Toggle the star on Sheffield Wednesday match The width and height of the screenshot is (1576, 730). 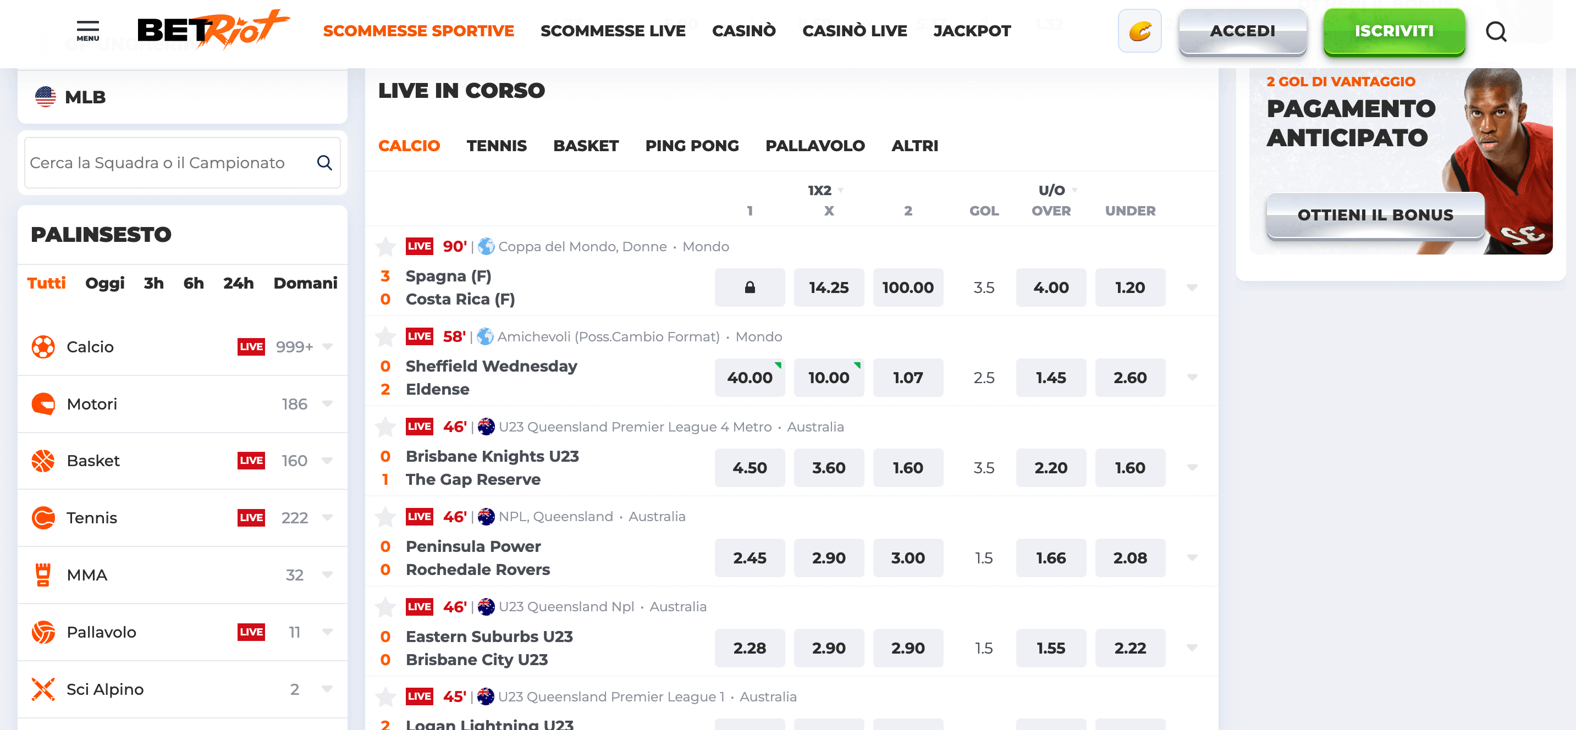click(385, 336)
